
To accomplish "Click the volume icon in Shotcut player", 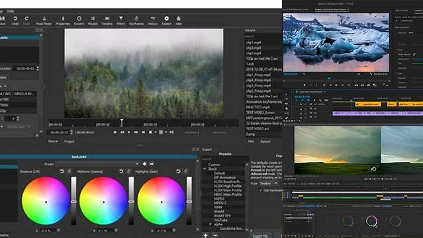I will [171, 132].
